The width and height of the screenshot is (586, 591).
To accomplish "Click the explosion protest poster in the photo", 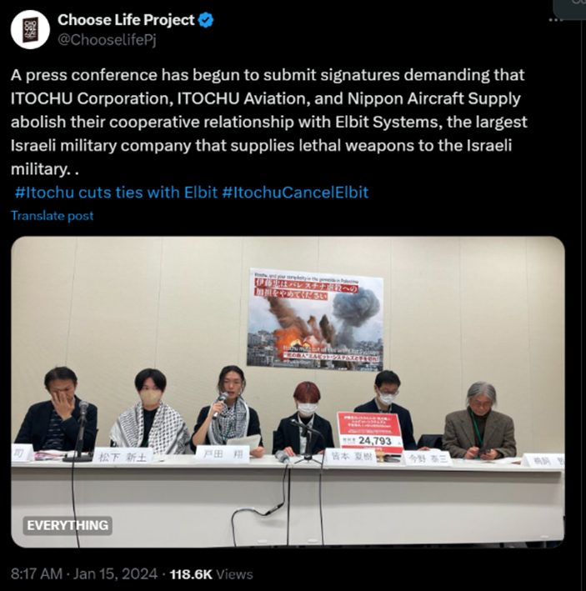I will point(315,319).
